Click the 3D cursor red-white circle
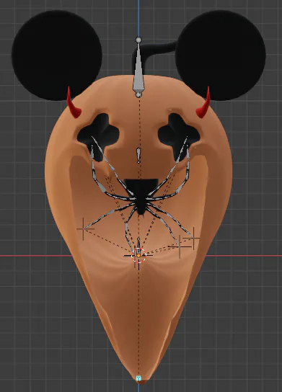The height and width of the screenshot is (392, 282). click(138, 256)
